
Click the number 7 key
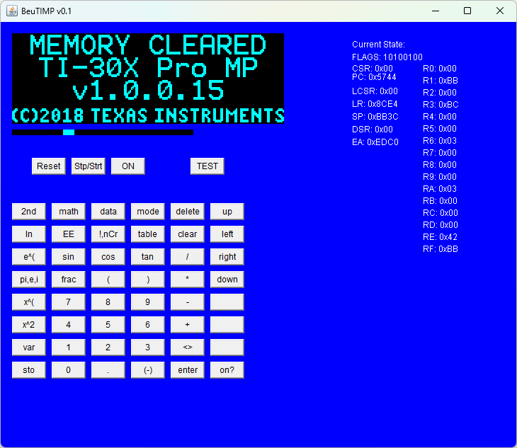click(x=69, y=302)
